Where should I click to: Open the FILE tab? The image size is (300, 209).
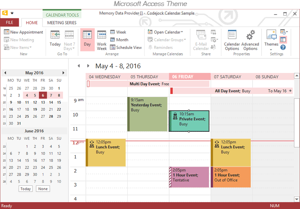click(x=9, y=23)
